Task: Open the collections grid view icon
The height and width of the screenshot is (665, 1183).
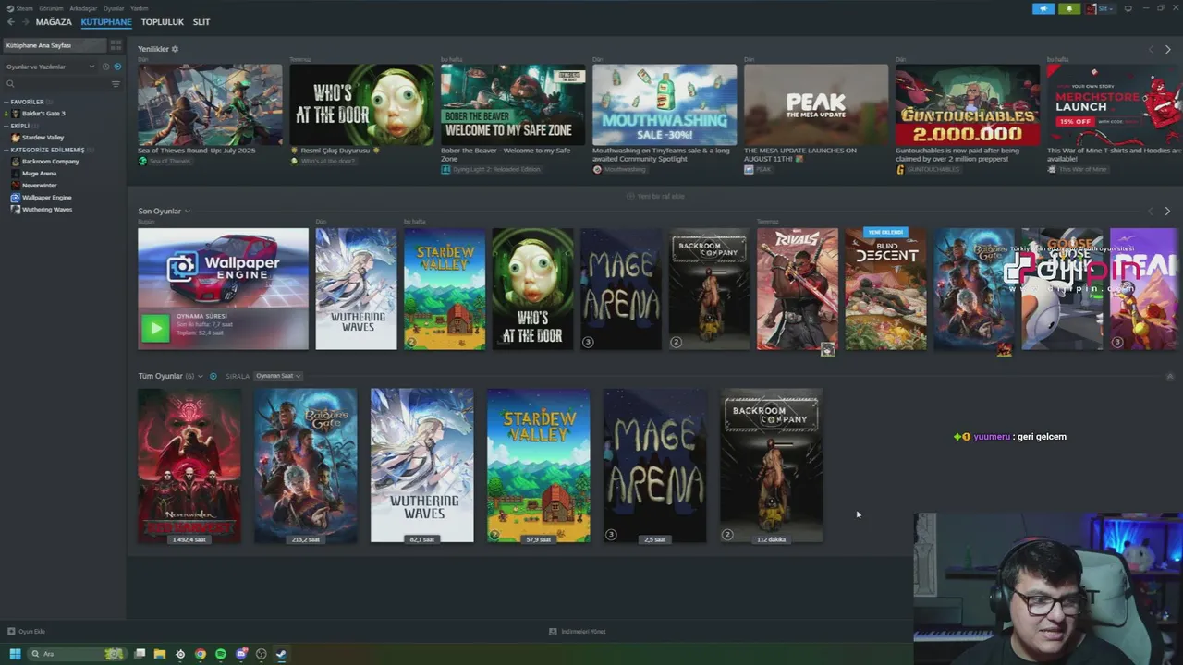Action: (115, 45)
